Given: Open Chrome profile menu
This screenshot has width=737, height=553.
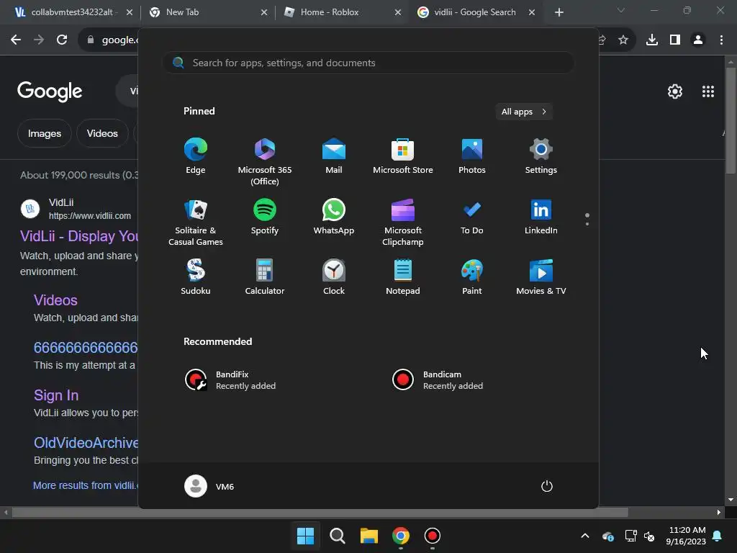Looking at the screenshot, I should point(698,40).
